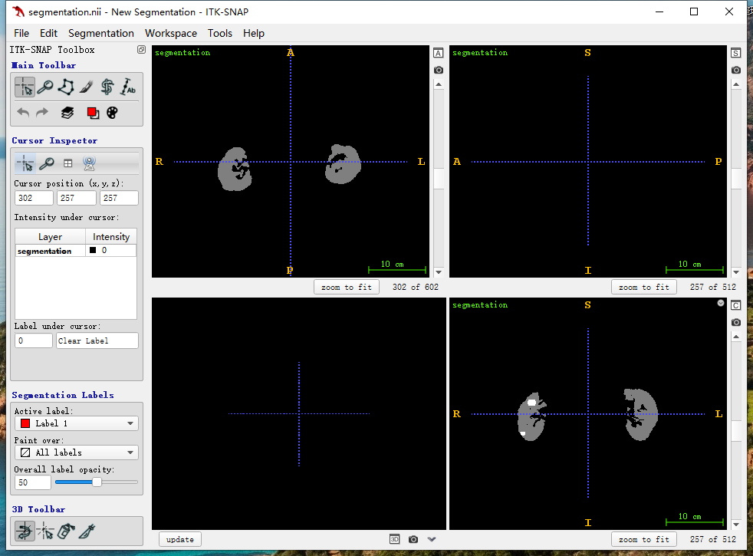753x556 pixels.
Task: Select 3D crosshair mode icon
Action: point(45,531)
